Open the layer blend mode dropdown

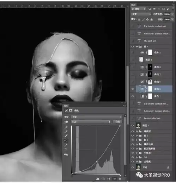pyautogui.click(x=141, y=14)
